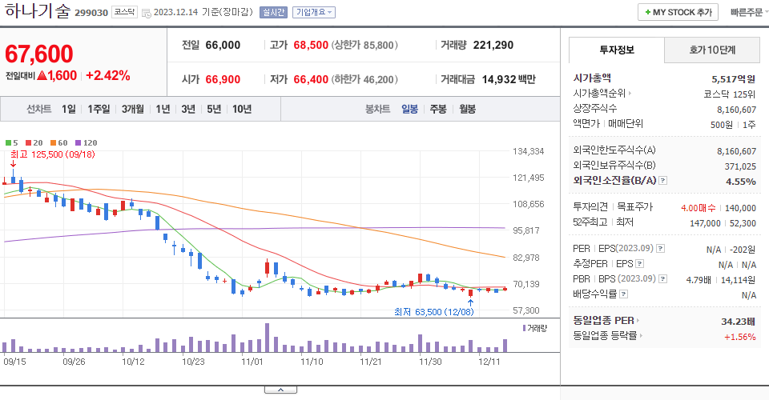Select the 주봉 weekly candle chart
Screen dimensions: 769x400
pyautogui.click(x=438, y=109)
